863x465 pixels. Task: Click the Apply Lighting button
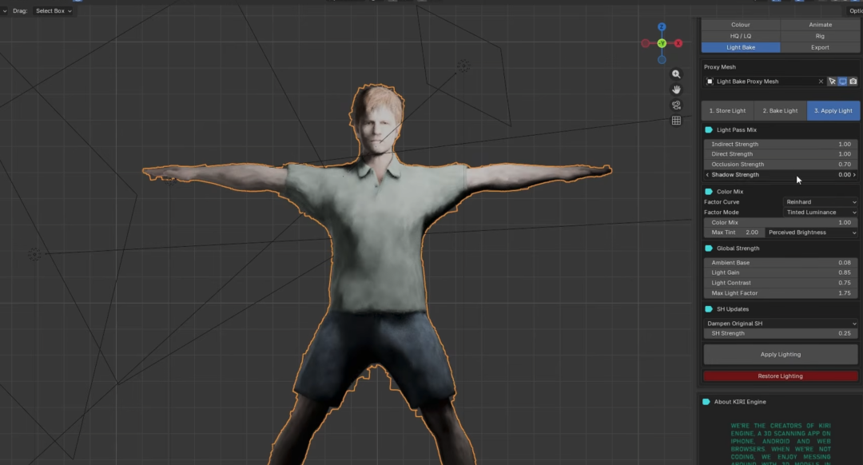click(x=781, y=355)
